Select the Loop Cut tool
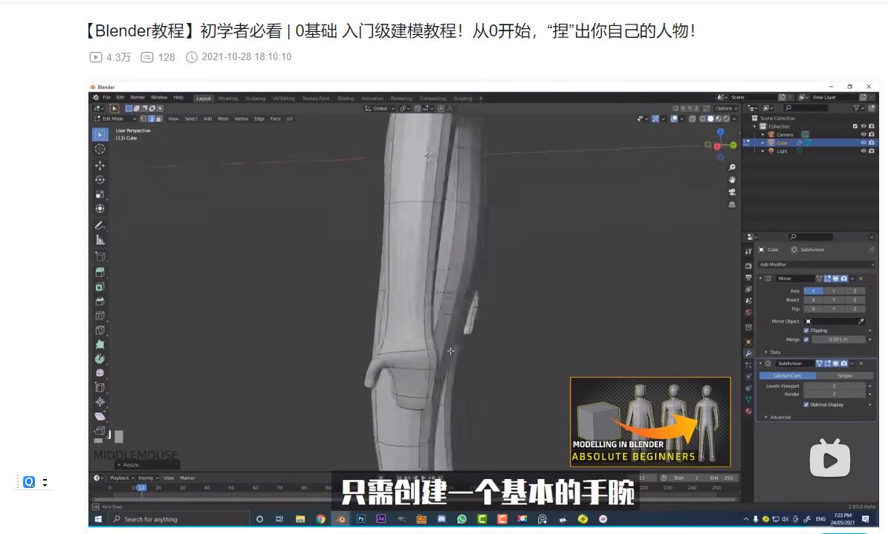This screenshot has height=534, width=888. click(x=100, y=316)
